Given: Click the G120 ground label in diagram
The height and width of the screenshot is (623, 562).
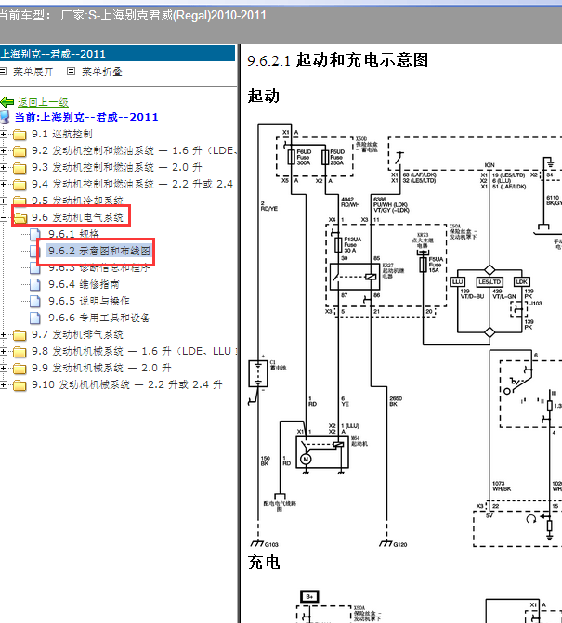Looking at the screenshot, I should pyautogui.click(x=400, y=544).
